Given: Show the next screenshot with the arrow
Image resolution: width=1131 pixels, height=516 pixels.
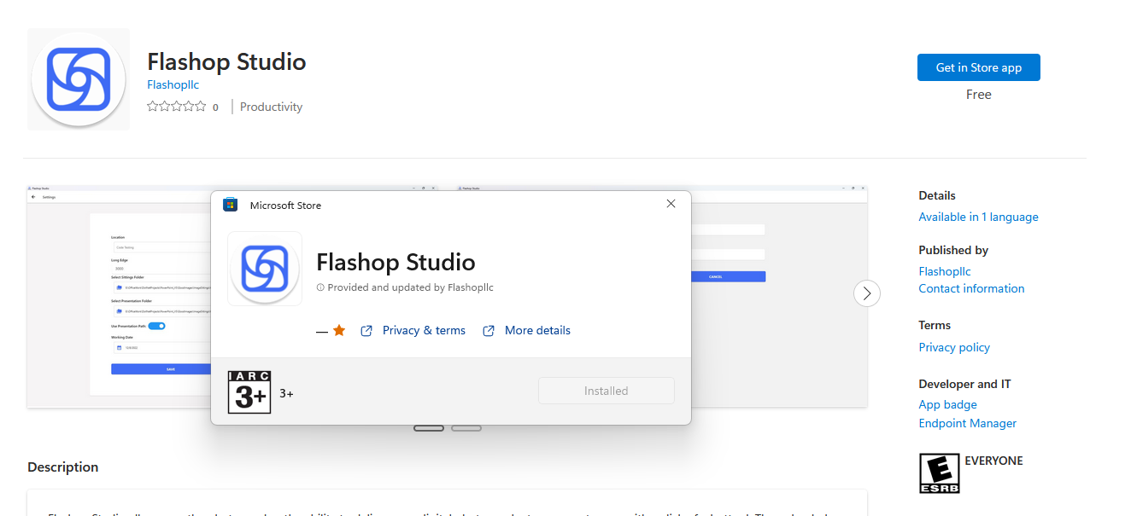Looking at the screenshot, I should (867, 293).
